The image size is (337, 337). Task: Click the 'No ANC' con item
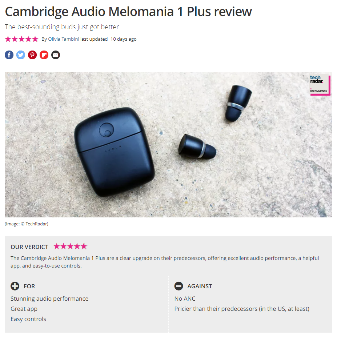(x=185, y=299)
